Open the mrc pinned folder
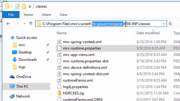Screen dimensions: 180x101 click(22, 45)
